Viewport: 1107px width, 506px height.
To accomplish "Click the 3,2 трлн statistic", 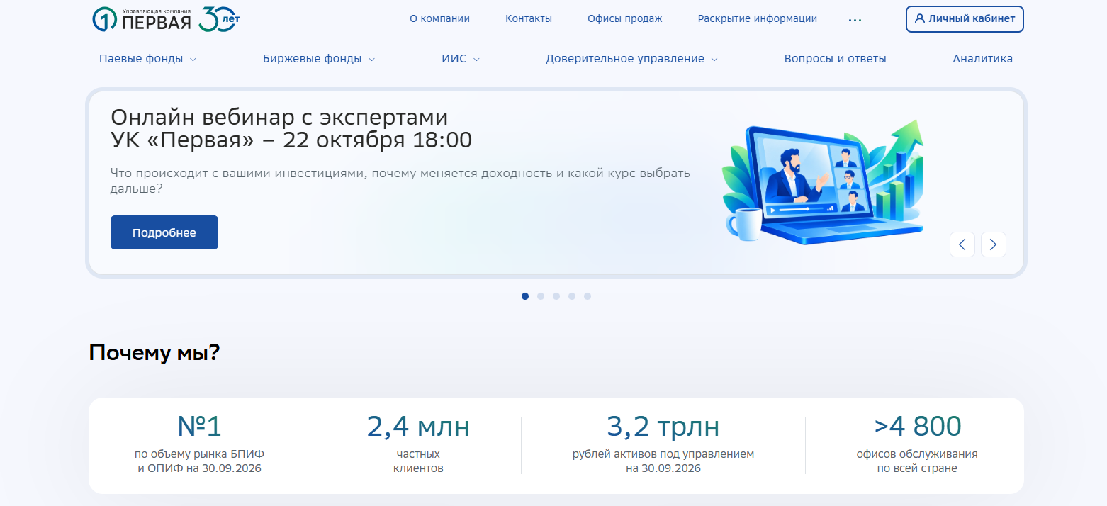I will point(663,427).
